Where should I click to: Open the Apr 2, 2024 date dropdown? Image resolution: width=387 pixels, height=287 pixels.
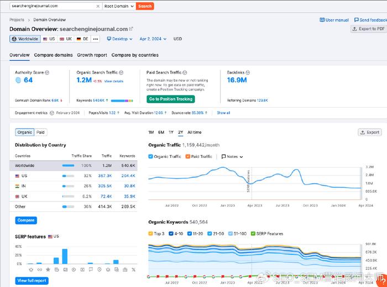(153, 39)
